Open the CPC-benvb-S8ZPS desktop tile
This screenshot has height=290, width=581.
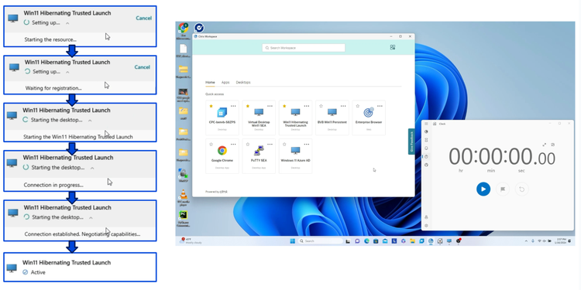coord(222,118)
